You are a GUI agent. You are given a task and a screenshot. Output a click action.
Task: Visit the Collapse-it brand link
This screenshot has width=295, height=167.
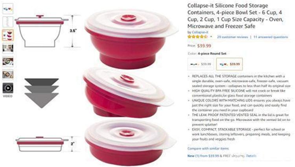[x=200, y=32]
